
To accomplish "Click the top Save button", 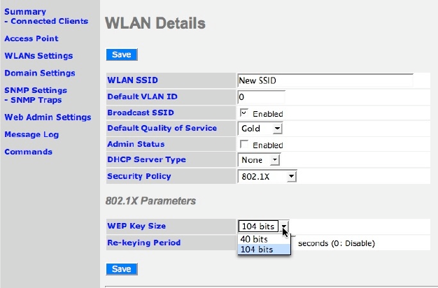I will 121,55.
